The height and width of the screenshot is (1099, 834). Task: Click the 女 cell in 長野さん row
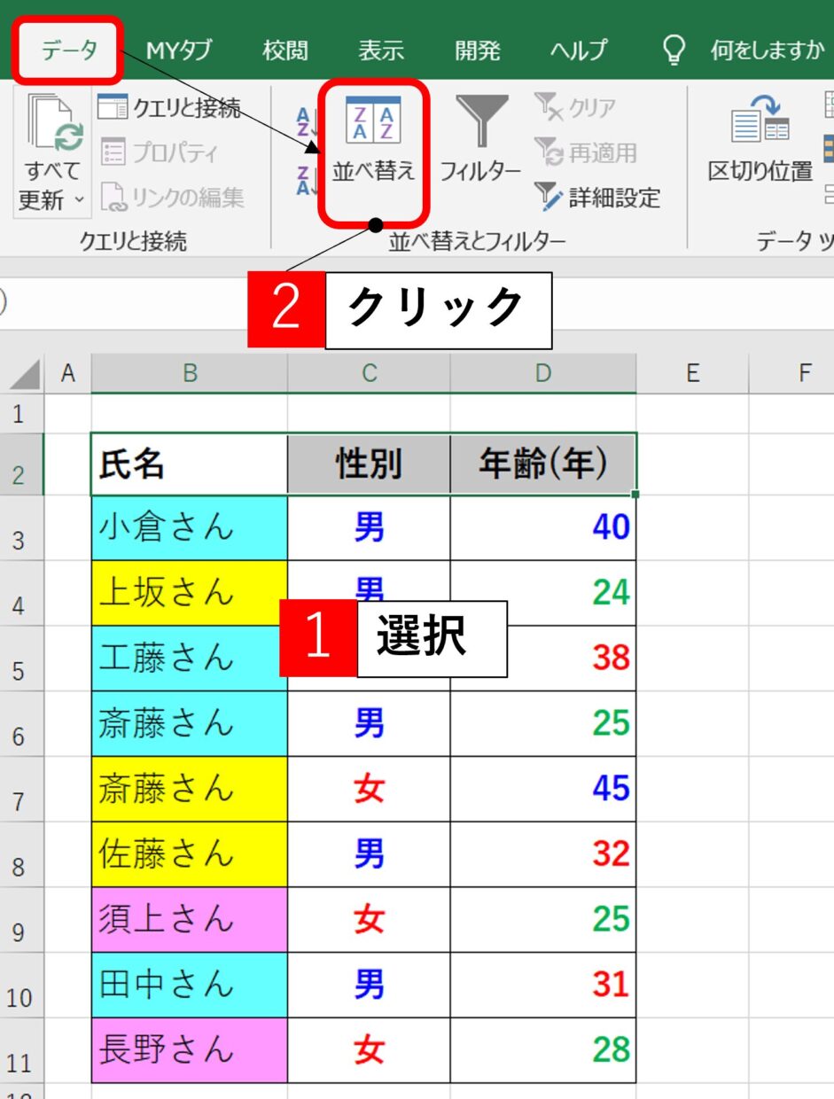[369, 1050]
